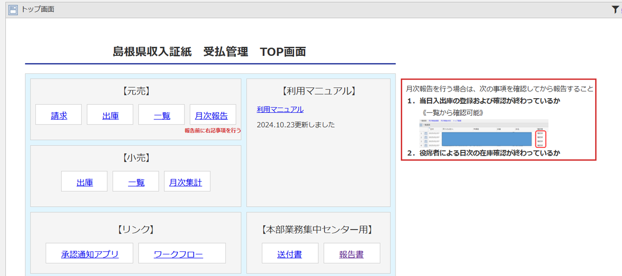The height and width of the screenshot is (276, 622).
Task: Open 請求 under 元売
Action: click(59, 115)
